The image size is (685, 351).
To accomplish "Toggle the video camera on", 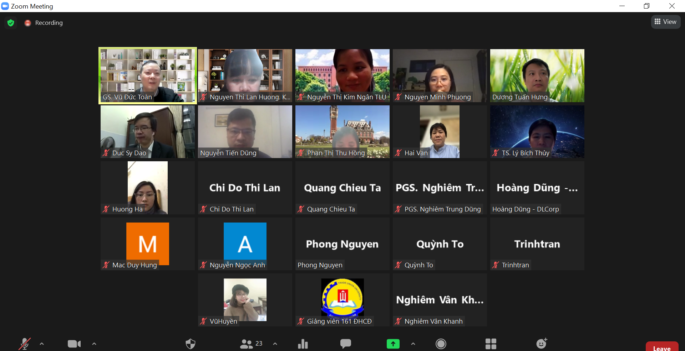I will point(74,344).
